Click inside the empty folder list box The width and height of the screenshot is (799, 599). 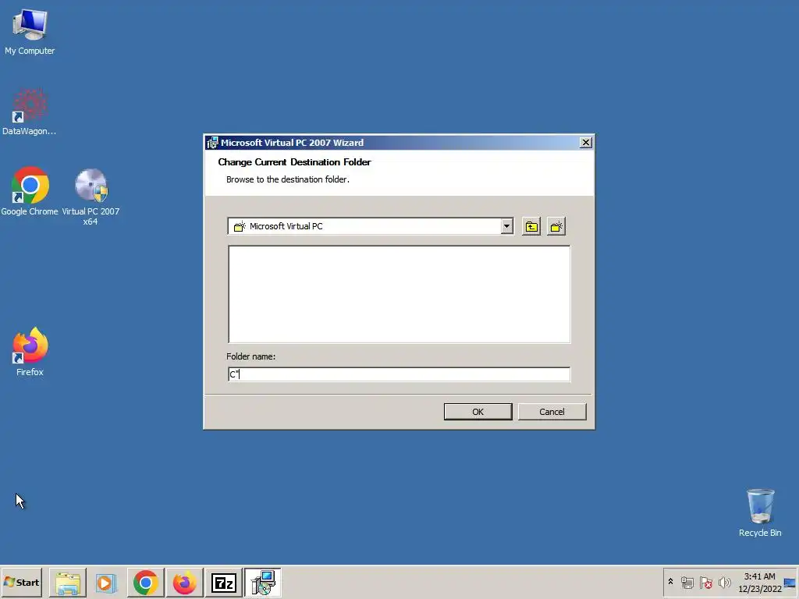pyautogui.click(x=399, y=294)
